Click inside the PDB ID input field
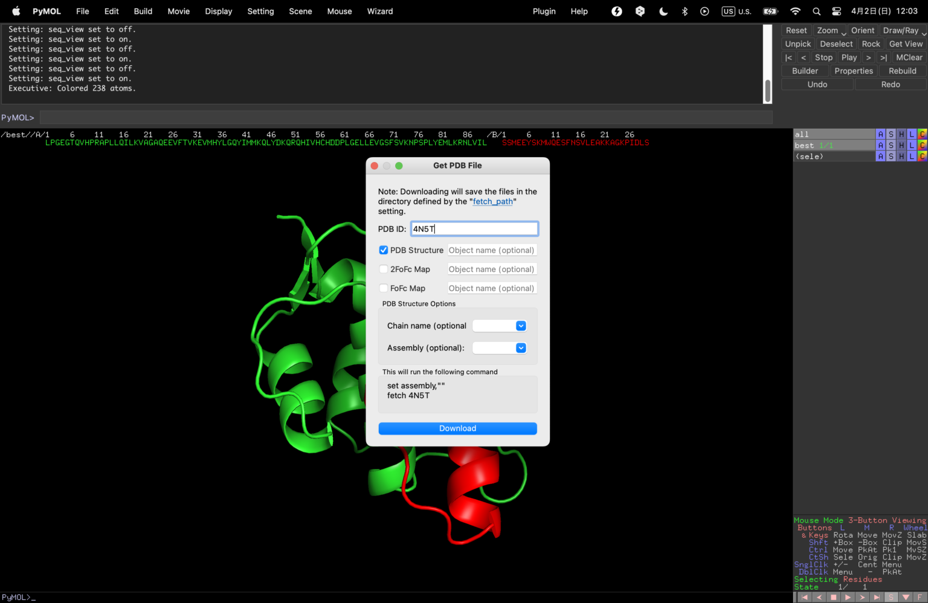 click(474, 228)
